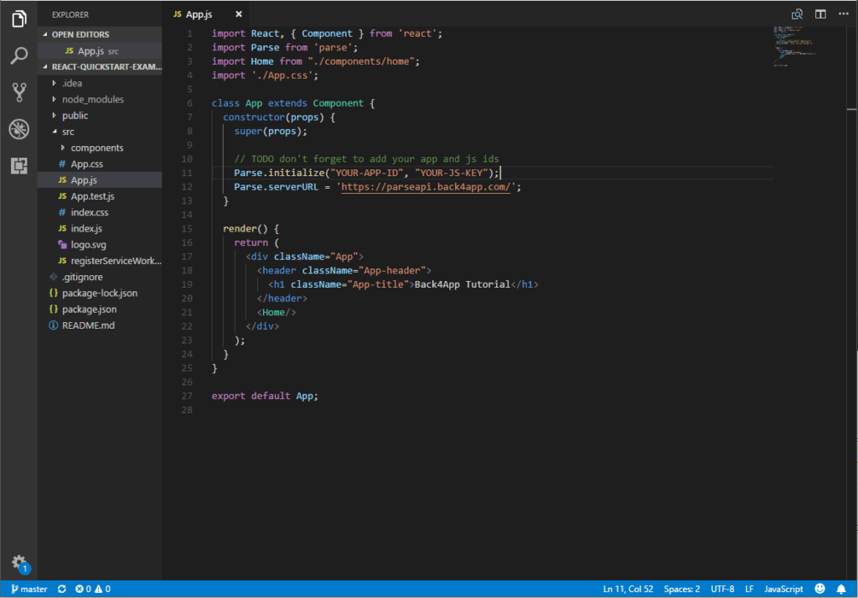Click the EXPLORER panel title
Screen dimensions: 858x598
[x=70, y=15]
